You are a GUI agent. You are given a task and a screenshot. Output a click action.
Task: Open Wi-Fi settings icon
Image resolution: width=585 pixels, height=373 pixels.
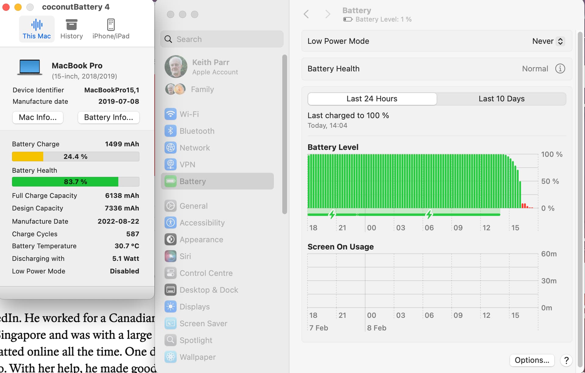tap(171, 114)
